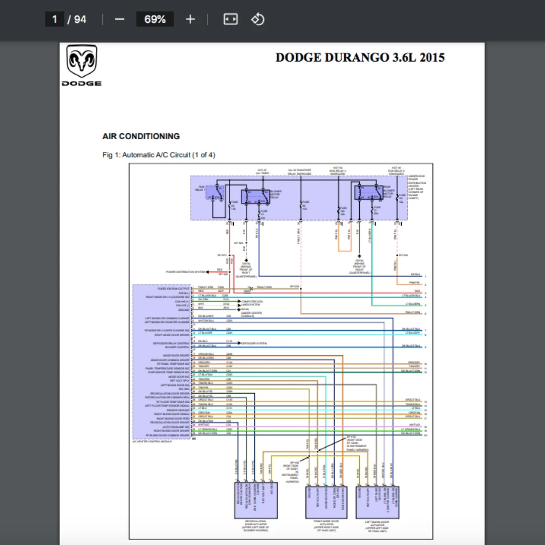Click the AIR CONDITIONING heading
Screen dimensions: 545x545
tap(141, 136)
